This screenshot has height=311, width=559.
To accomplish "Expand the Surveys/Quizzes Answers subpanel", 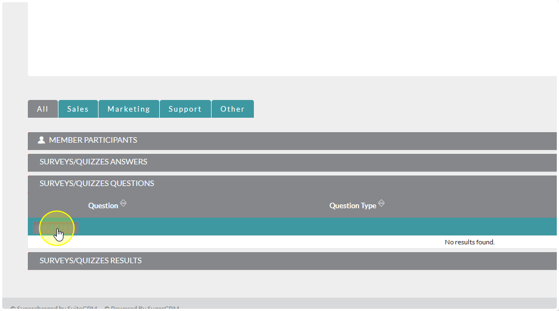I will point(94,162).
